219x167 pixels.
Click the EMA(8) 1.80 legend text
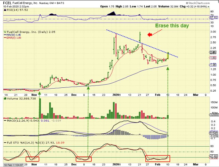click(x=14, y=38)
